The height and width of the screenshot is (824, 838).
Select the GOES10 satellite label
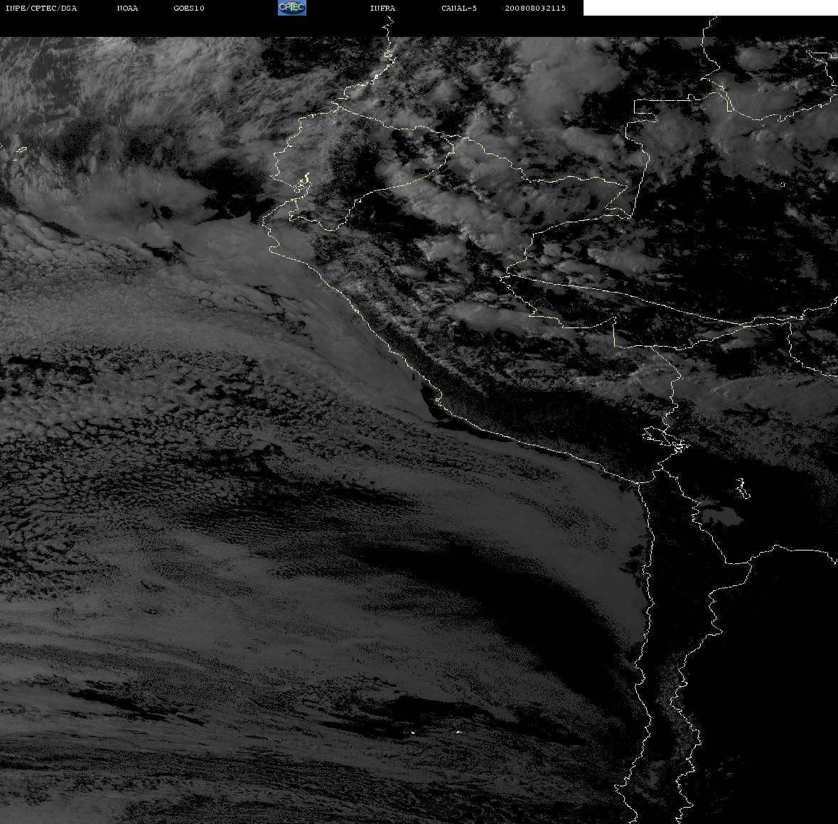click(x=189, y=8)
